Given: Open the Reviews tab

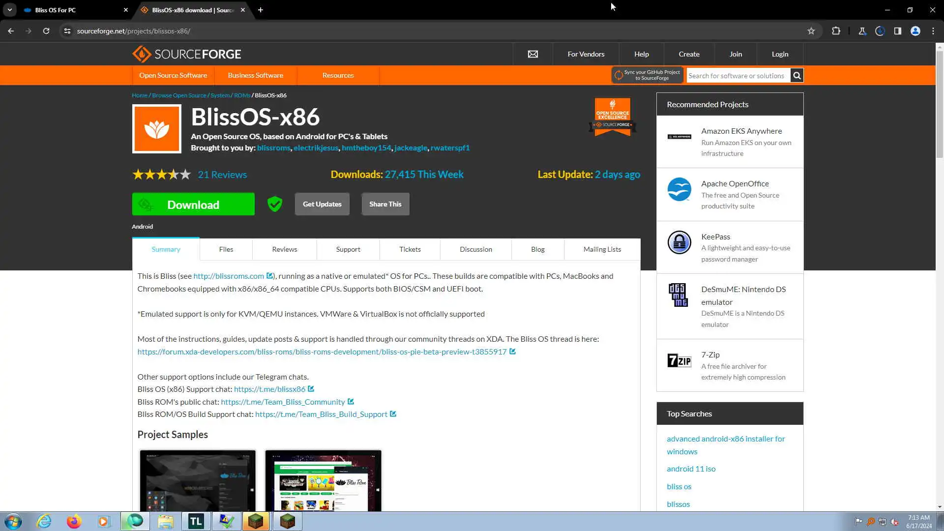Looking at the screenshot, I should point(284,249).
